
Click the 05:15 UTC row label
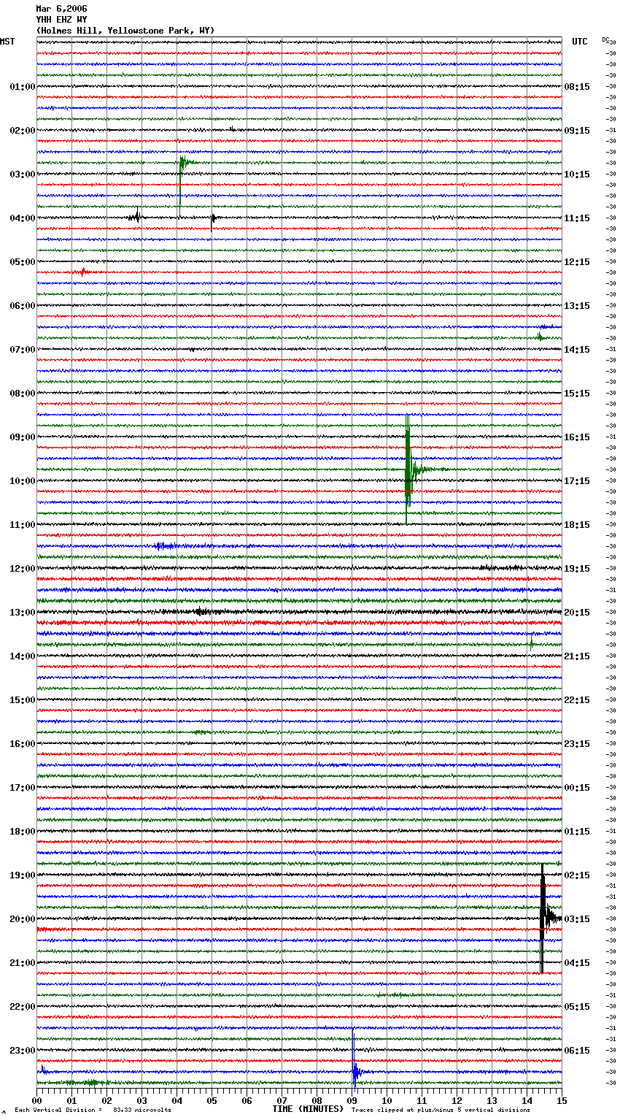click(x=577, y=1007)
